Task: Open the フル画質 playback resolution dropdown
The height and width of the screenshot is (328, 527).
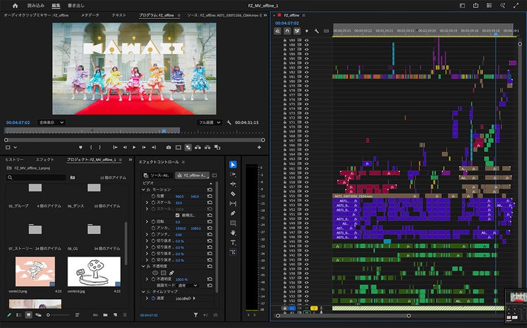Action: [209, 122]
